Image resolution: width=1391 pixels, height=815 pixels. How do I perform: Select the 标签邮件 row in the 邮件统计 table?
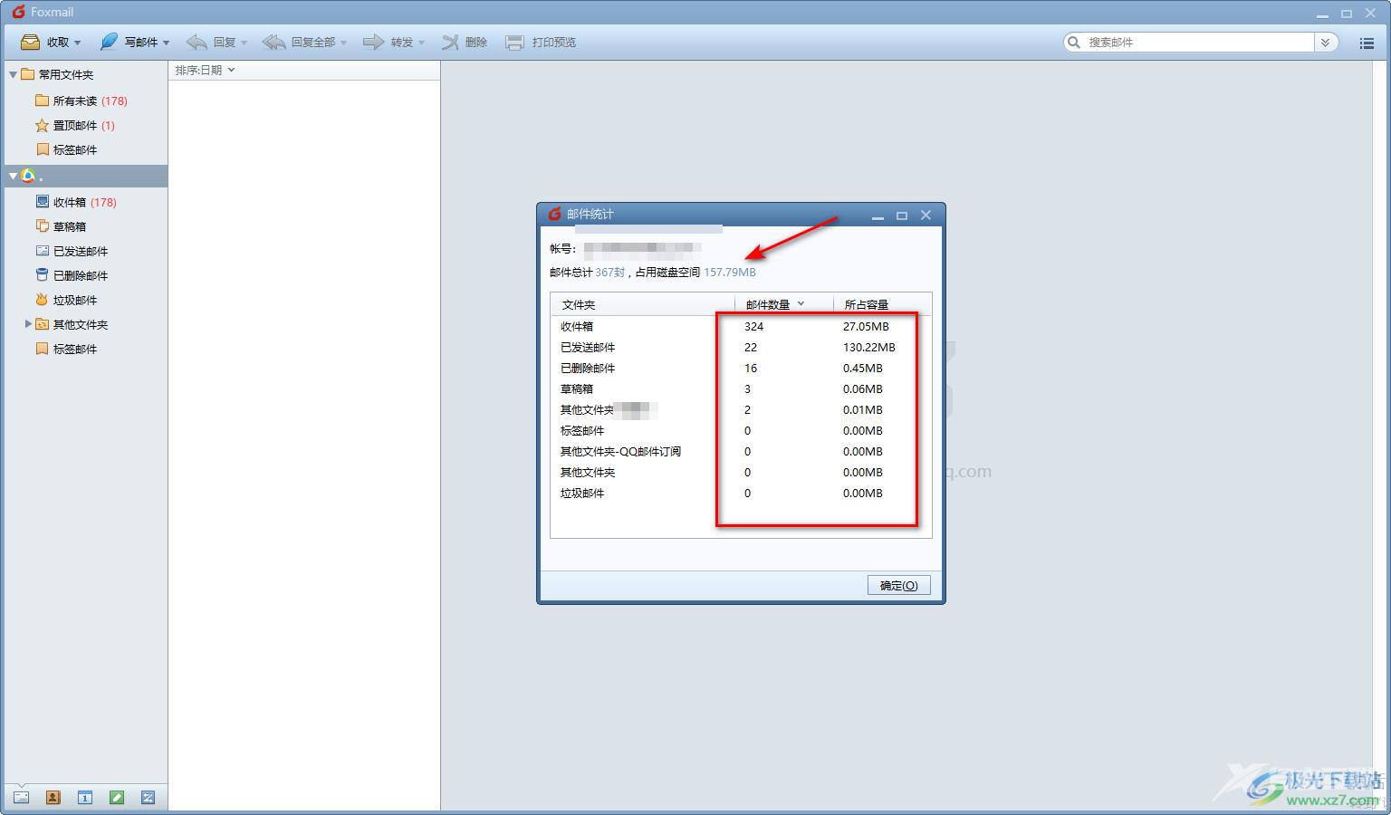click(x=740, y=430)
